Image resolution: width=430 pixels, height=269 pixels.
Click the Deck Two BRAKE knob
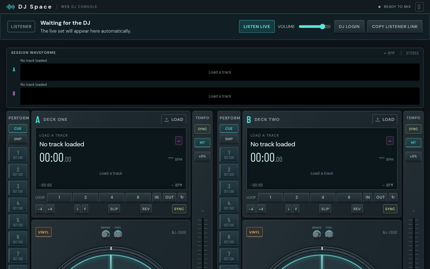[317, 234]
